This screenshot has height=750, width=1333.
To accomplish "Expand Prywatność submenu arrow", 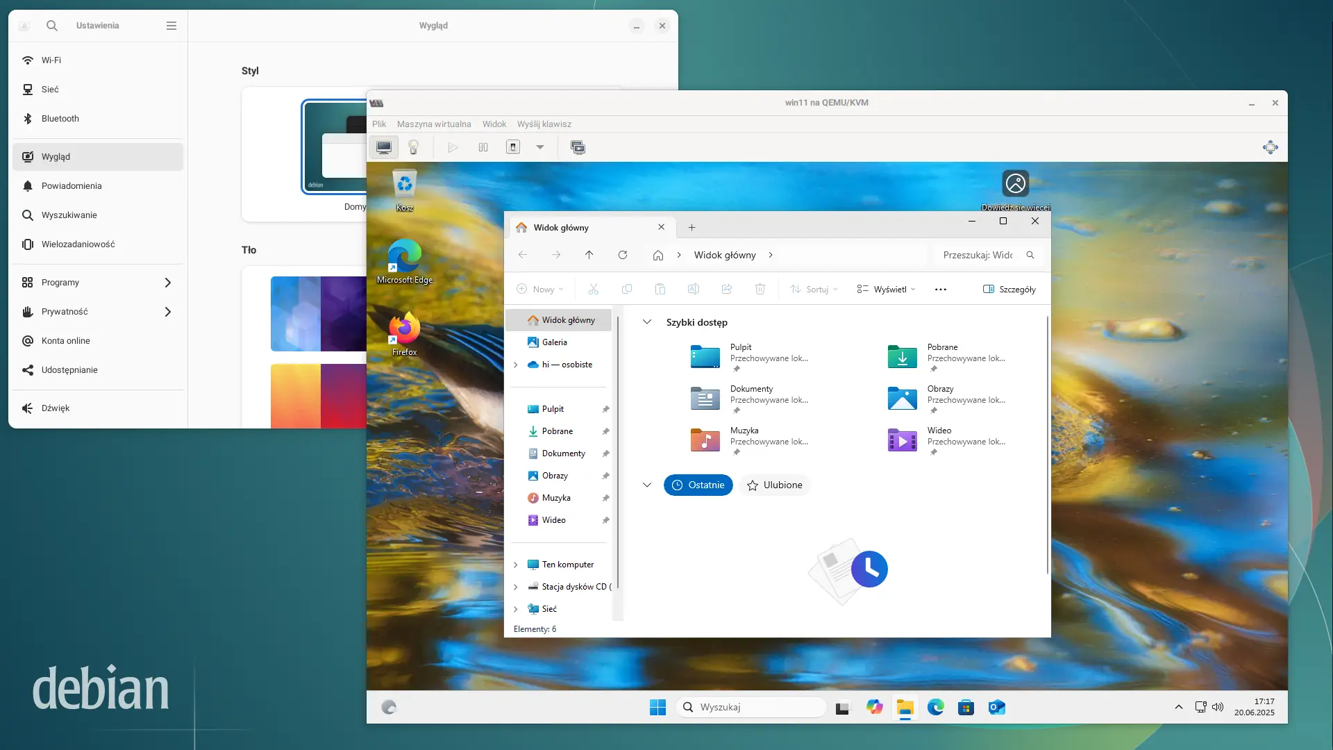I will (167, 312).
